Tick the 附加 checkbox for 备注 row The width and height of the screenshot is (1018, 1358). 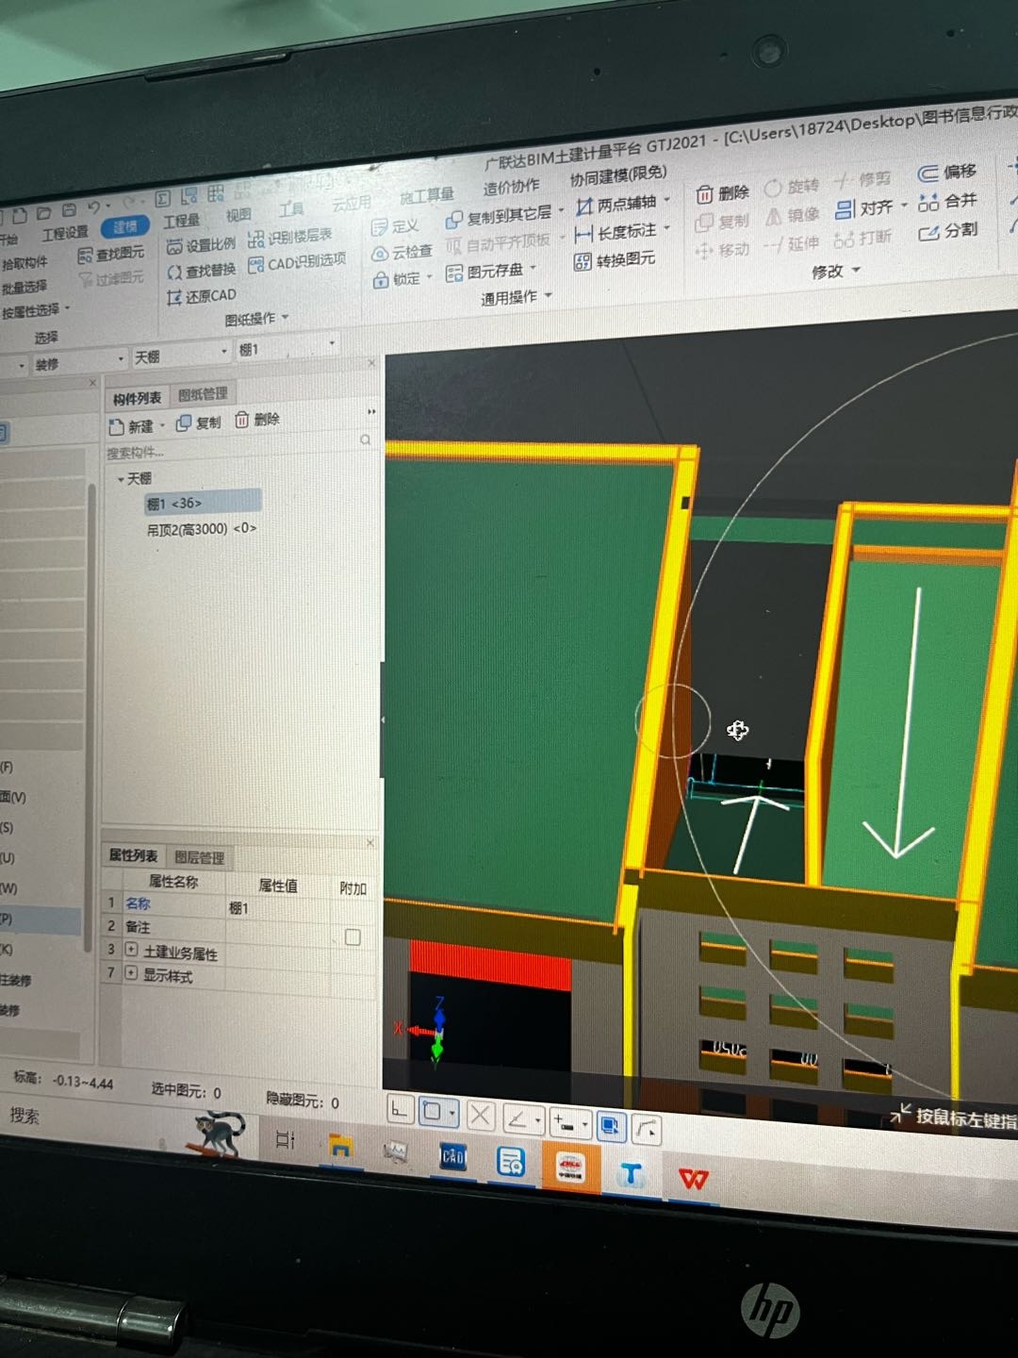coord(353,937)
